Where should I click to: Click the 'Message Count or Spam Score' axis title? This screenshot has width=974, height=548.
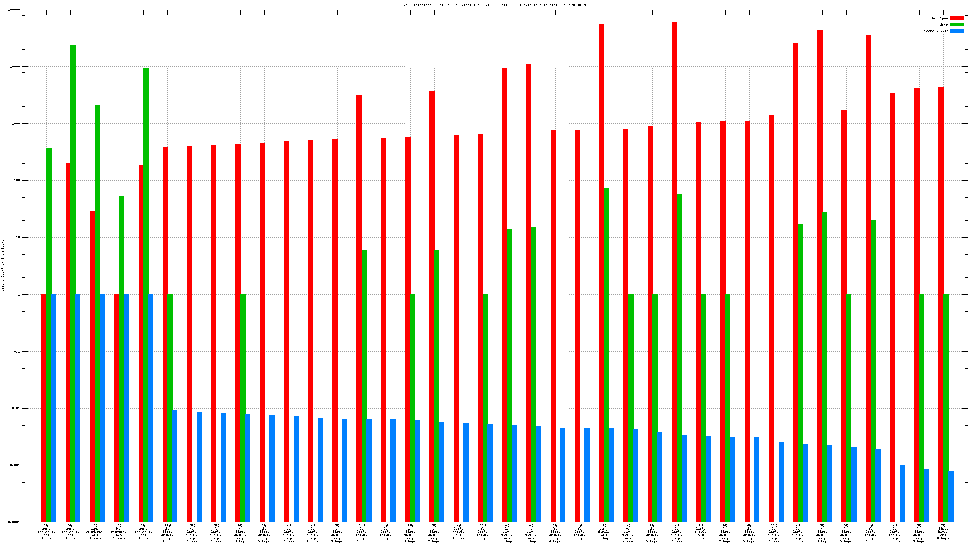pyautogui.click(x=3, y=266)
